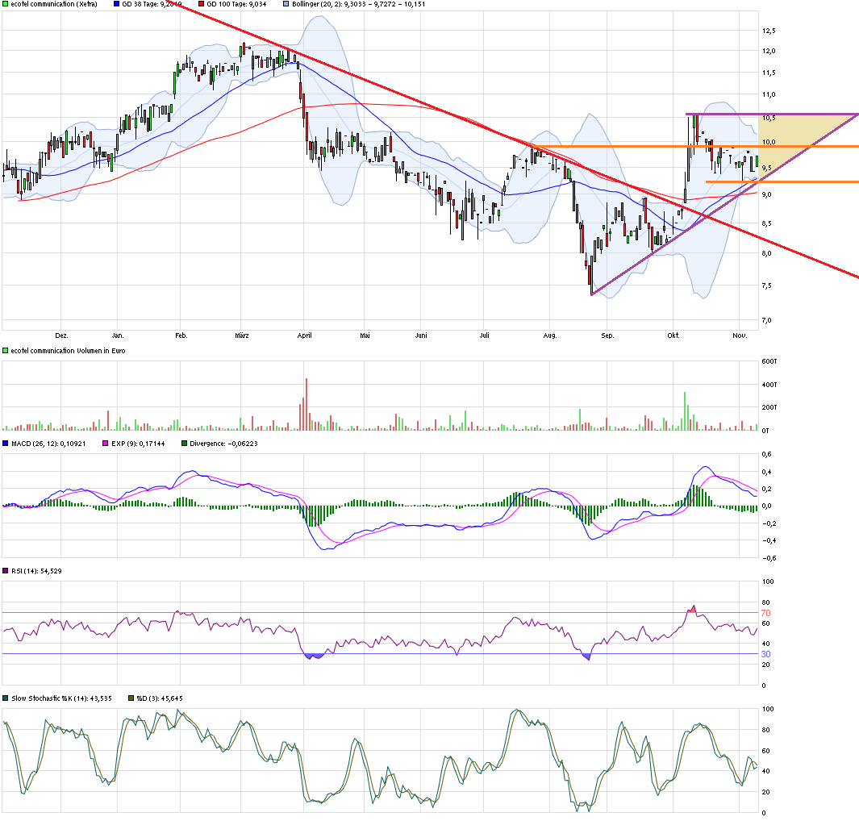Select the 'Slow Stochastic %K (14): 43,535' label

(x=62, y=698)
